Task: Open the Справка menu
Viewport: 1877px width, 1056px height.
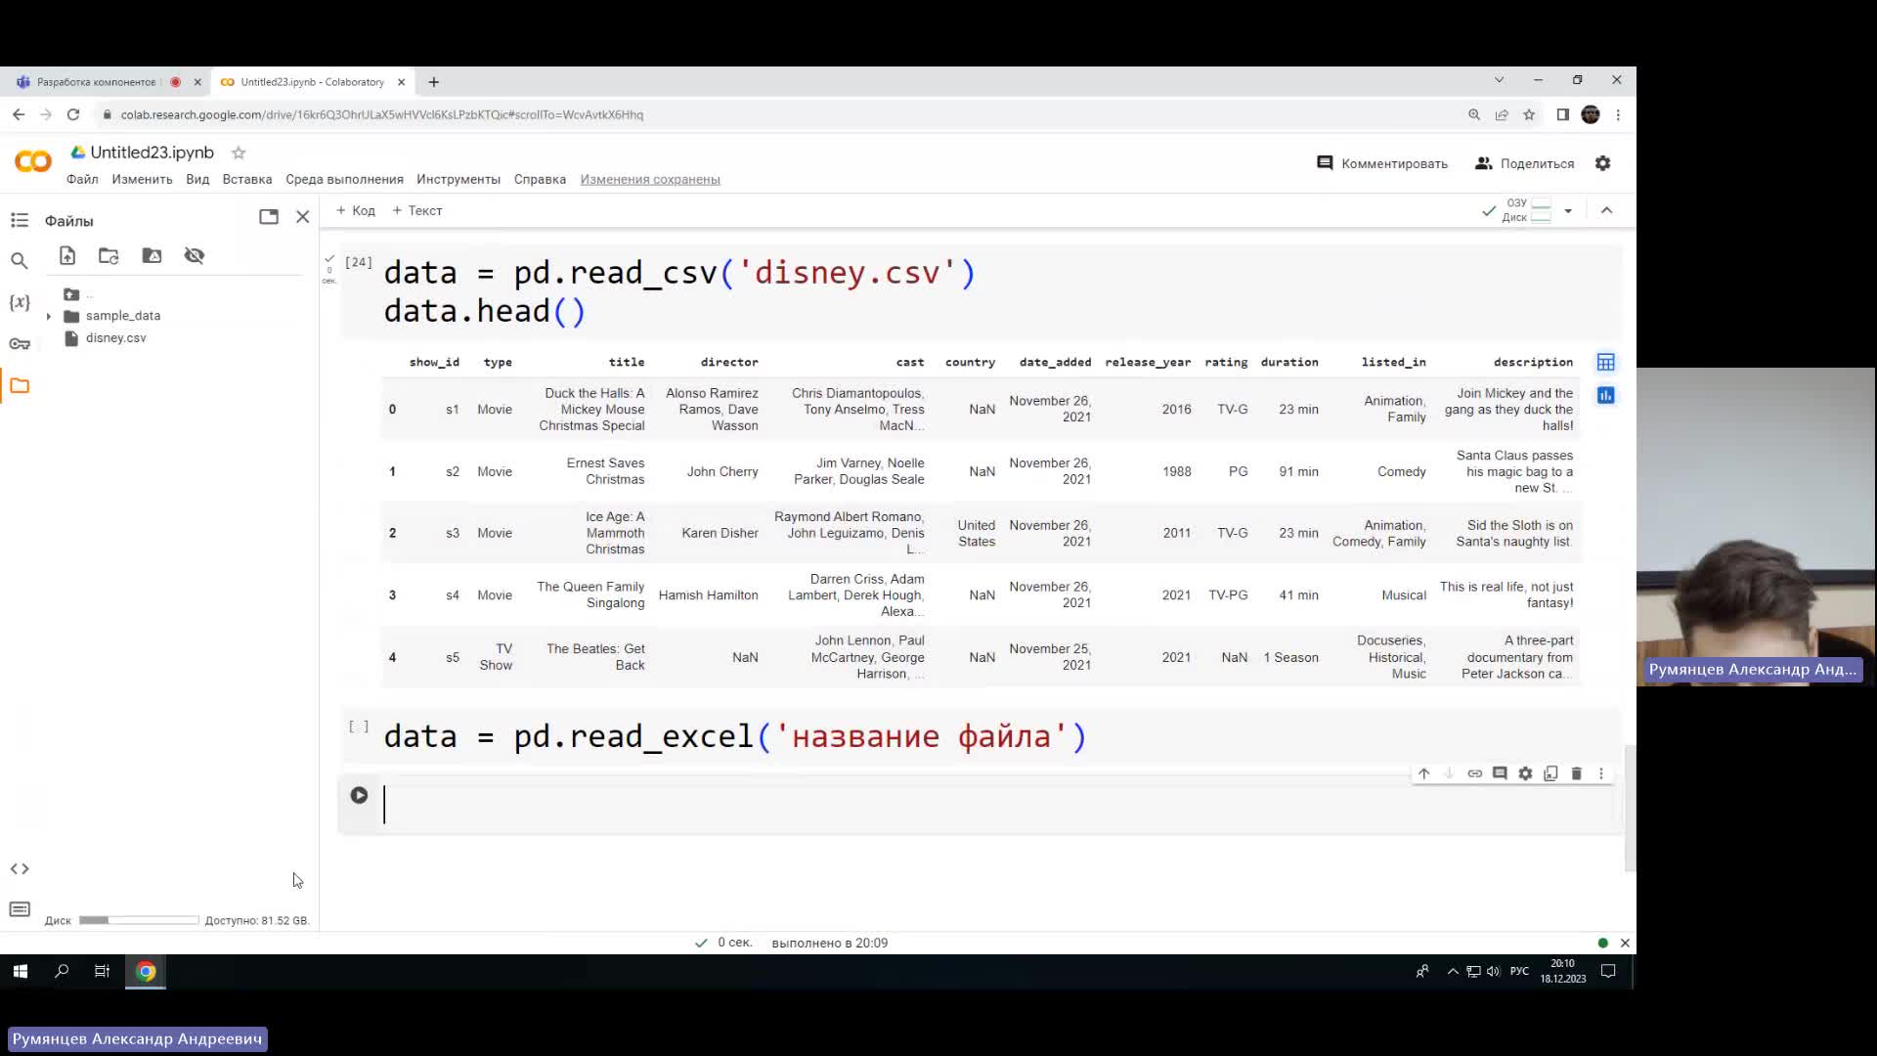Action: tap(540, 180)
